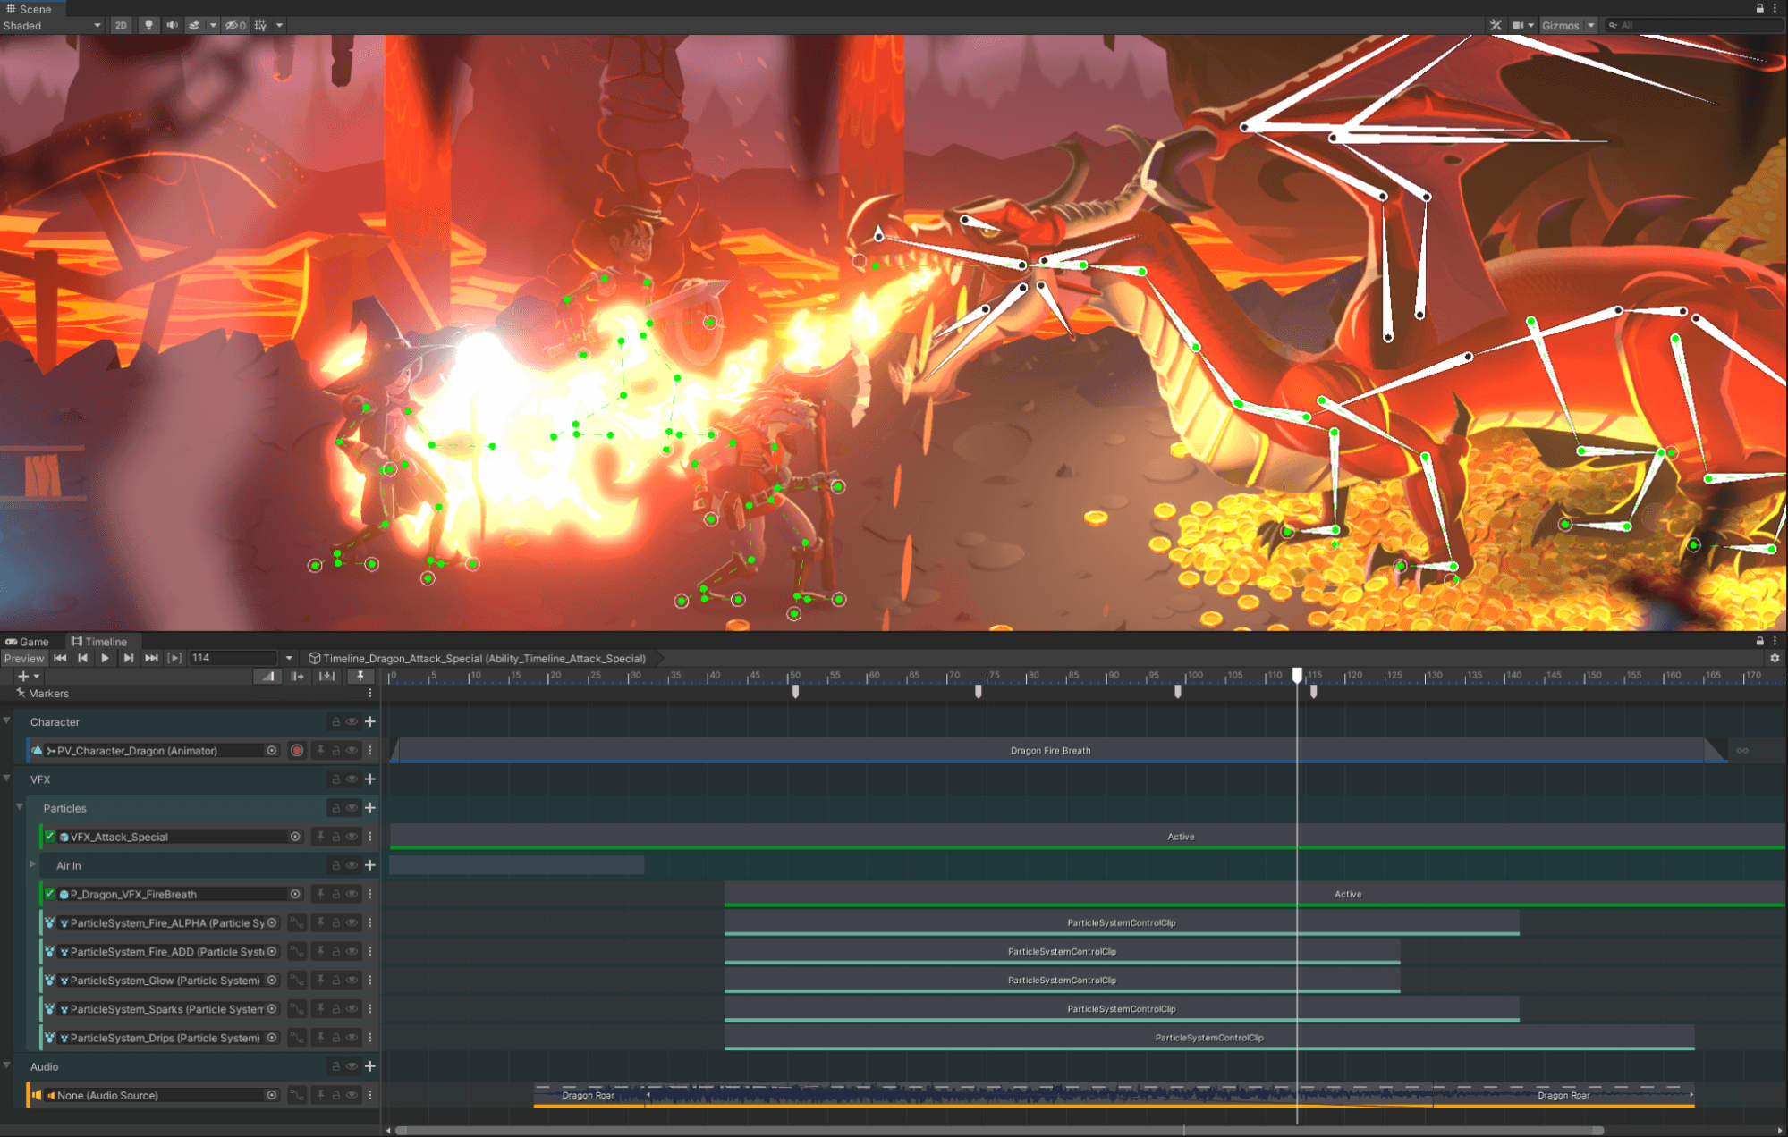Select Timeline Mix edit mode icon
1788x1137 pixels.
pyautogui.click(x=267, y=676)
